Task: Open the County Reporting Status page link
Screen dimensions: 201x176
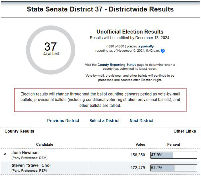Action: pos(117,65)
